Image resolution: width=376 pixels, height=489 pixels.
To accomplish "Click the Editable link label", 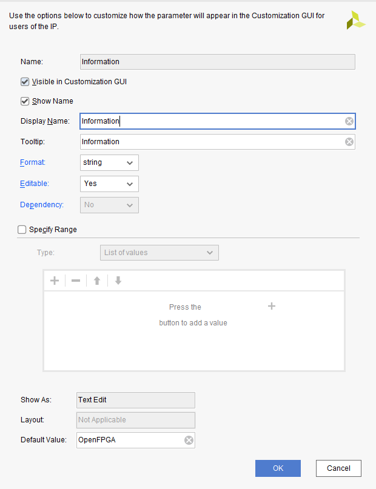I will click(35, 184).
